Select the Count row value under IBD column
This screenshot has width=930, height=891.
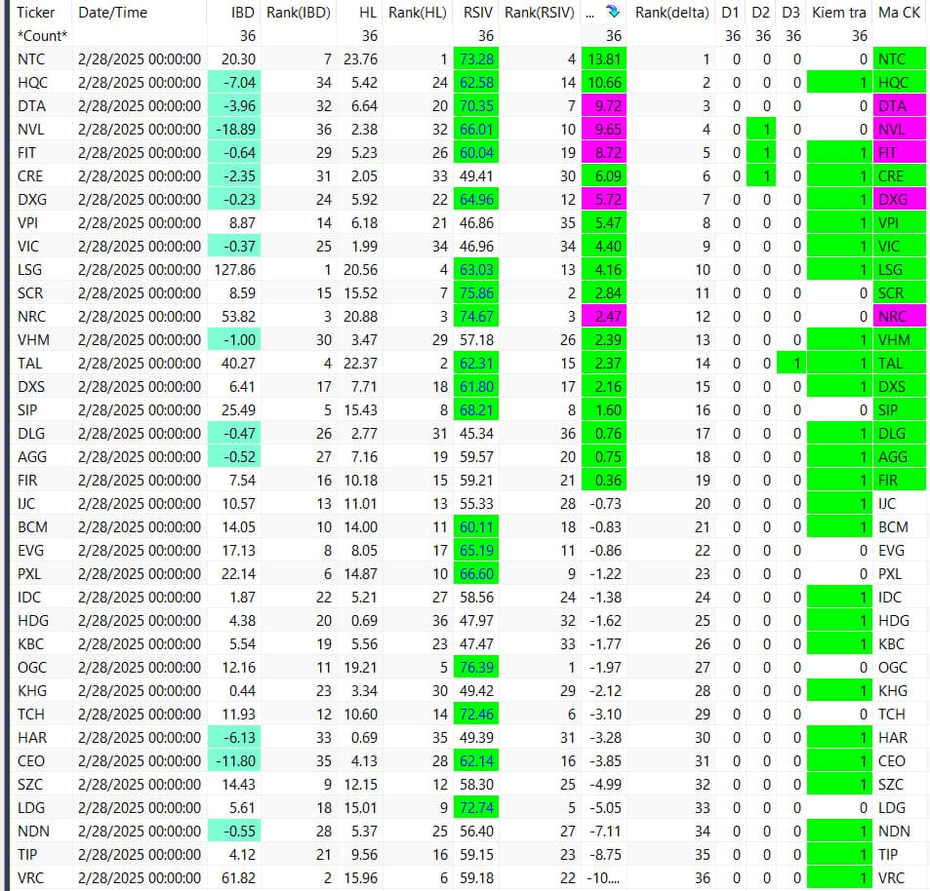pos(248,35)
